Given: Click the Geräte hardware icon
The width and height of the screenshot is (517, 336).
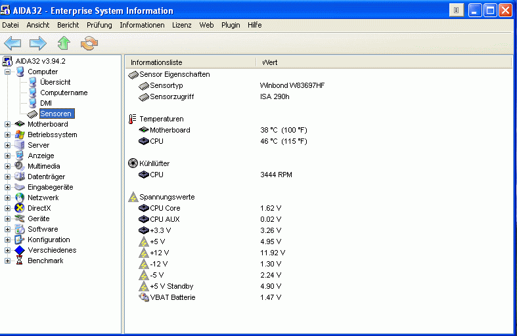Looking at the screenshot, I should pos(20,219).
